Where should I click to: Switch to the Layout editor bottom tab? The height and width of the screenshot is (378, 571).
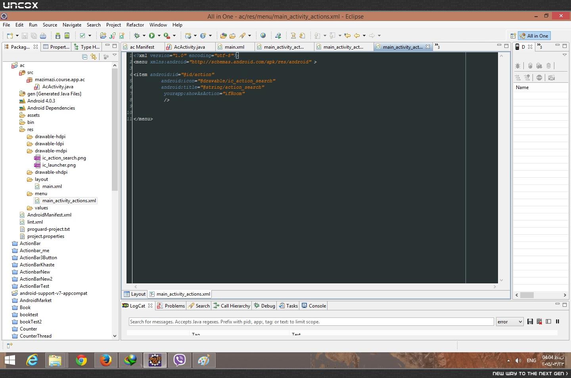click(134, 294)
